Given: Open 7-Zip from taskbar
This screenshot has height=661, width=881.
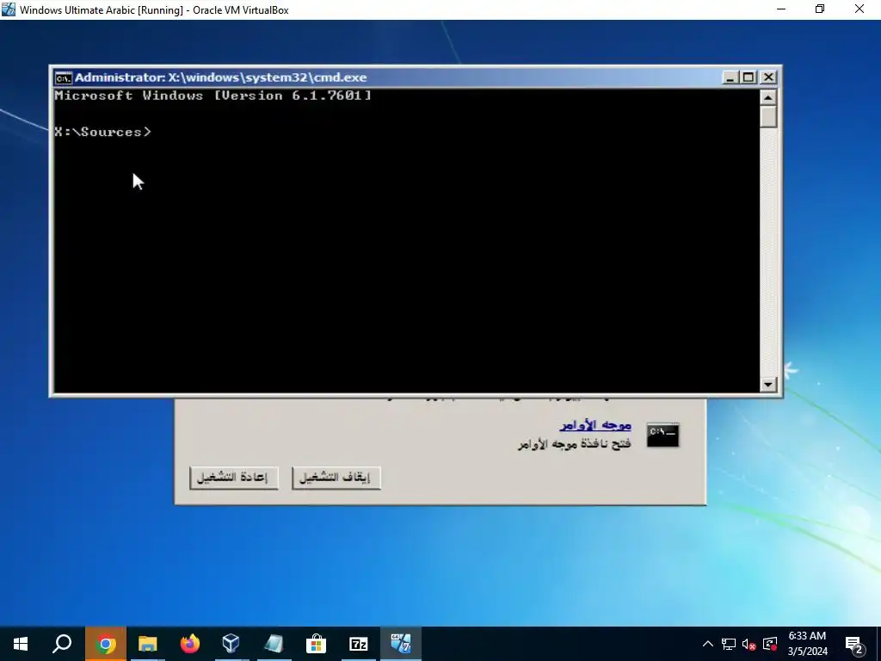Looking at the screenshot, I should tap(359, 644).
